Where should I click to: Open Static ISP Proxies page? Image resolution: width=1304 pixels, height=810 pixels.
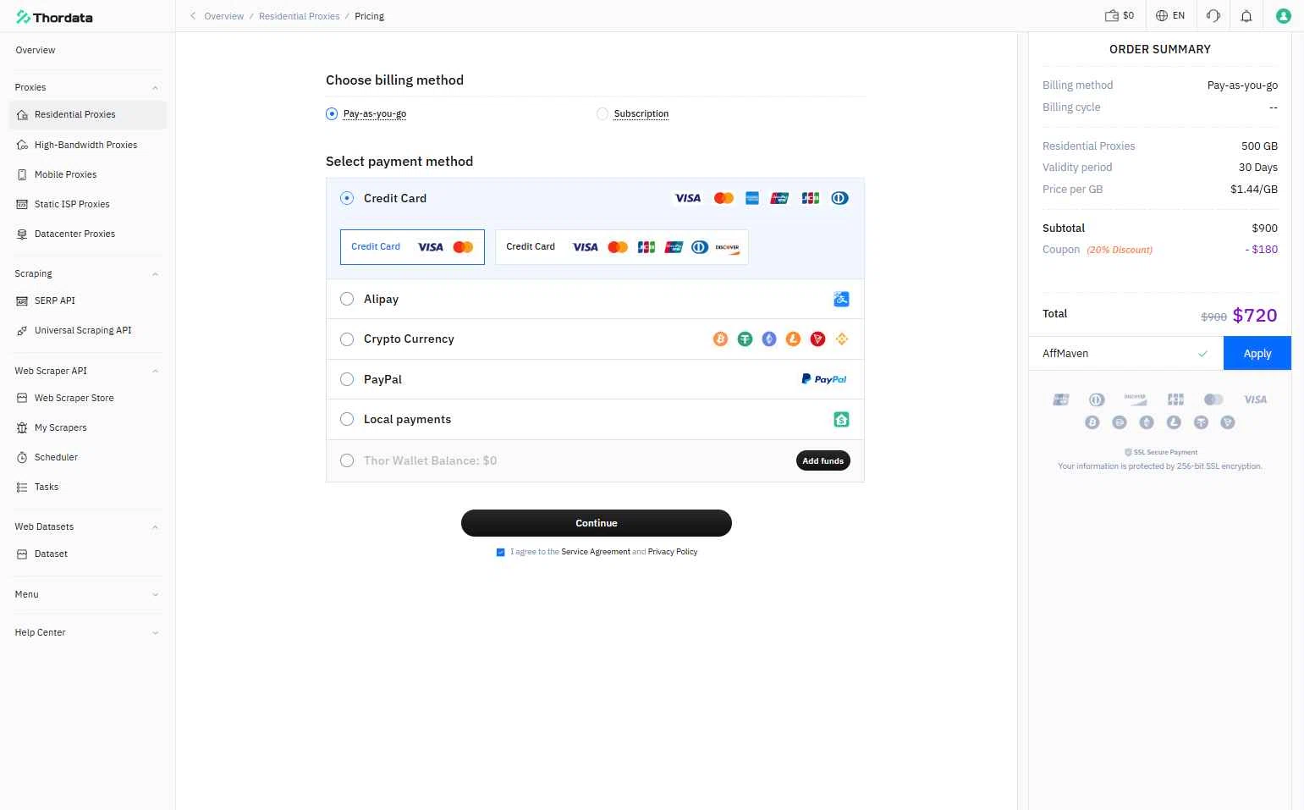tap(72, 205)
